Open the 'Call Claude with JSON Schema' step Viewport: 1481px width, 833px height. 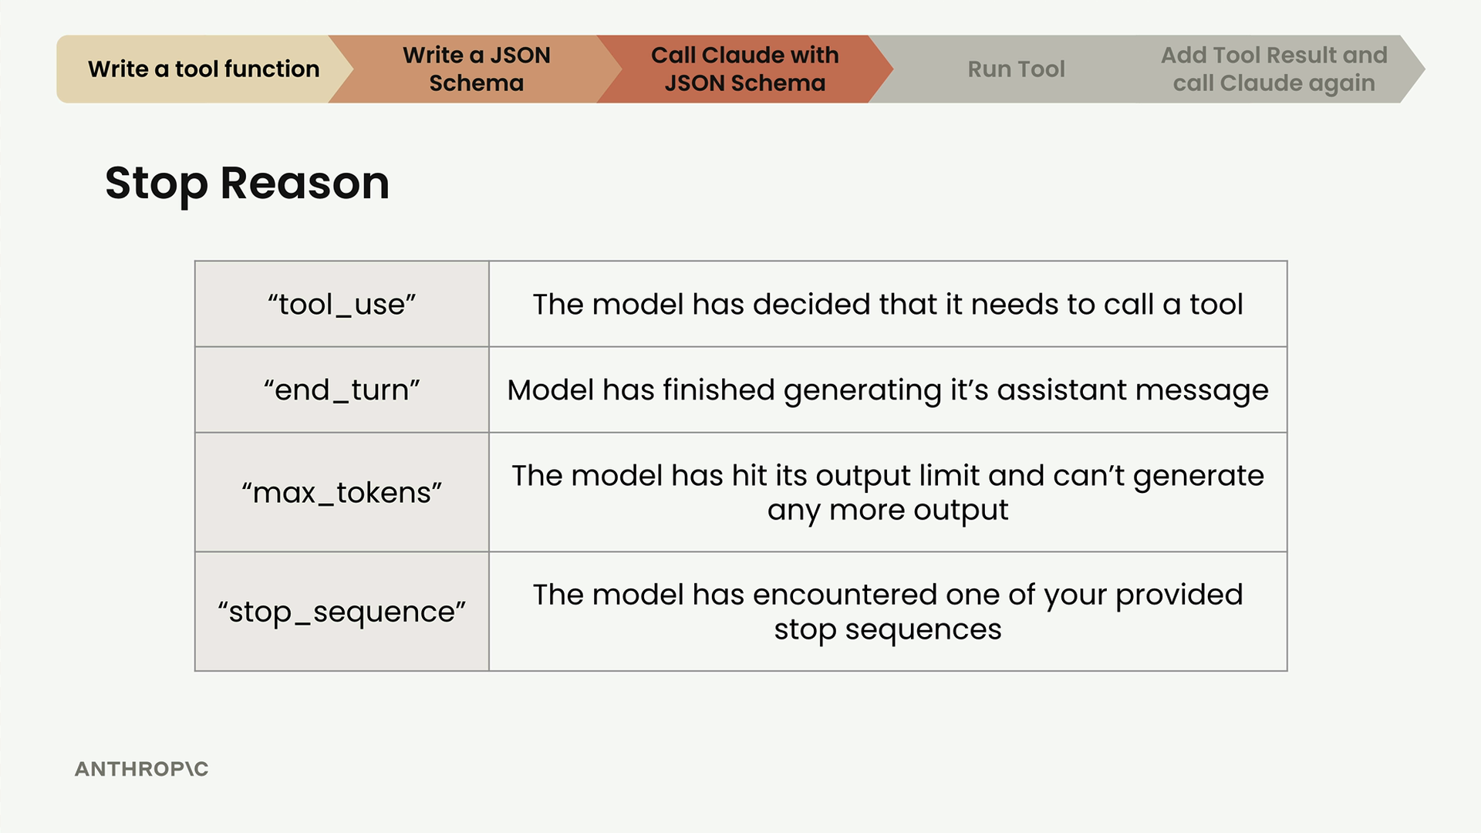tap(744, 69)
